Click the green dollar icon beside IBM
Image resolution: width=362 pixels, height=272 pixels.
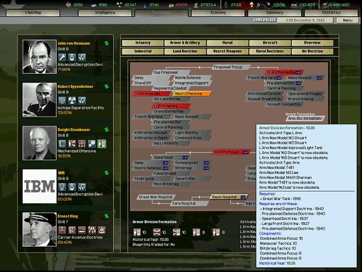(106, 173)
